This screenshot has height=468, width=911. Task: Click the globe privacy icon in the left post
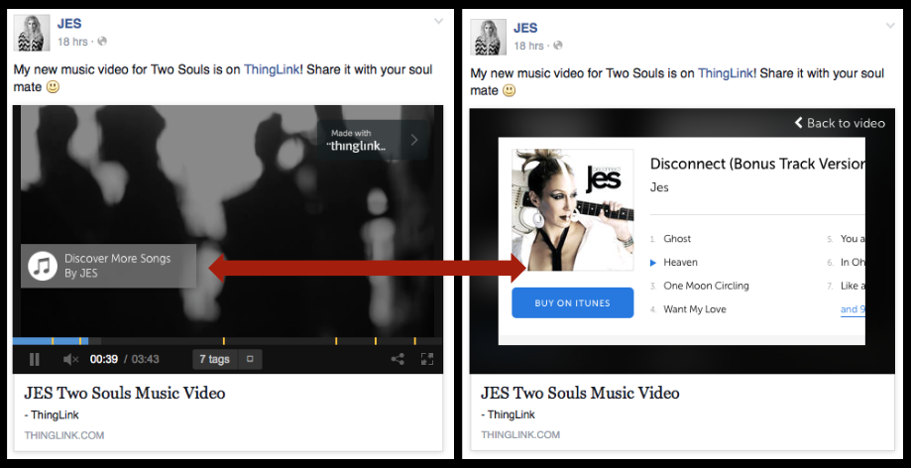[x=102, y=43]
